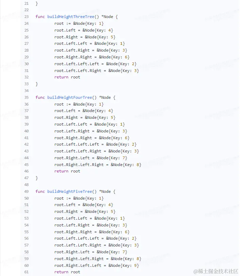Click root.Left.Left.Left assignment on line 42
The image size is (240, 276).
coord(95,144)
